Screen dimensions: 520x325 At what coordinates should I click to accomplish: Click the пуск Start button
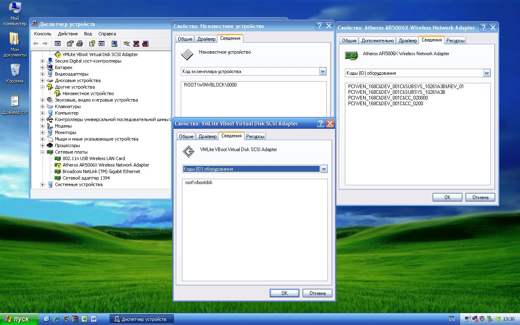coord(19,319)
